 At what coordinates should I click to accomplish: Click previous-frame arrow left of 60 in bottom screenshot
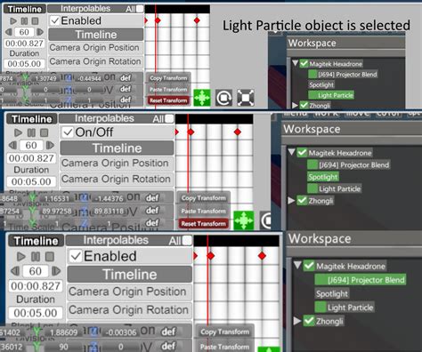click(x=15, y=271)
